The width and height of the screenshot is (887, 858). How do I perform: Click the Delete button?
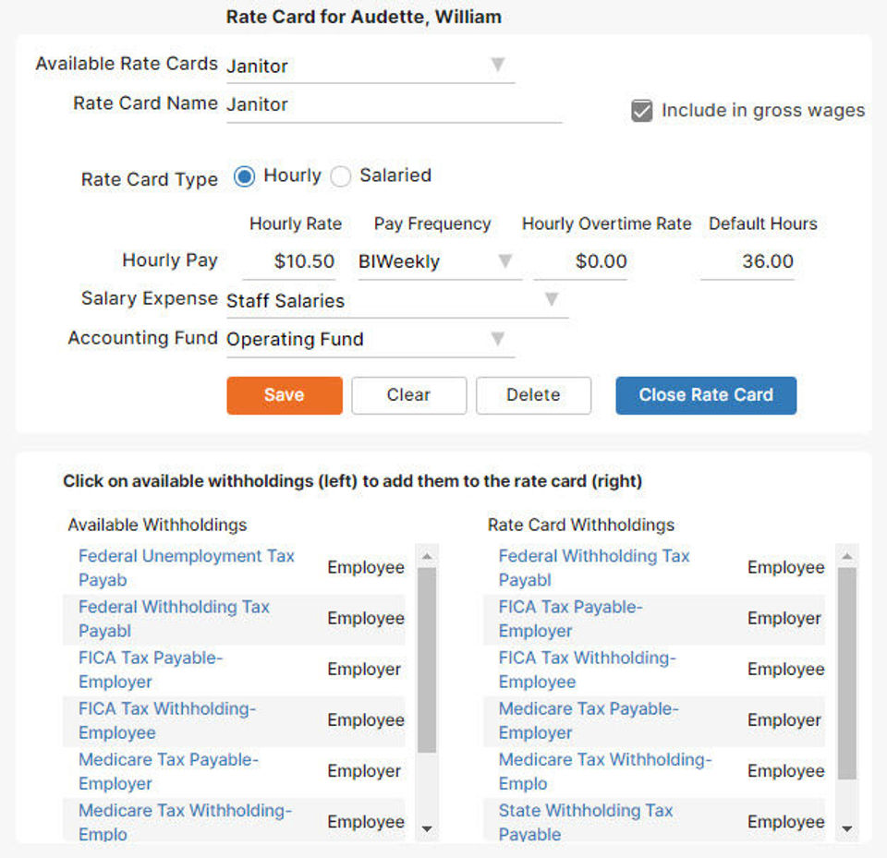(x=533, y=394)
